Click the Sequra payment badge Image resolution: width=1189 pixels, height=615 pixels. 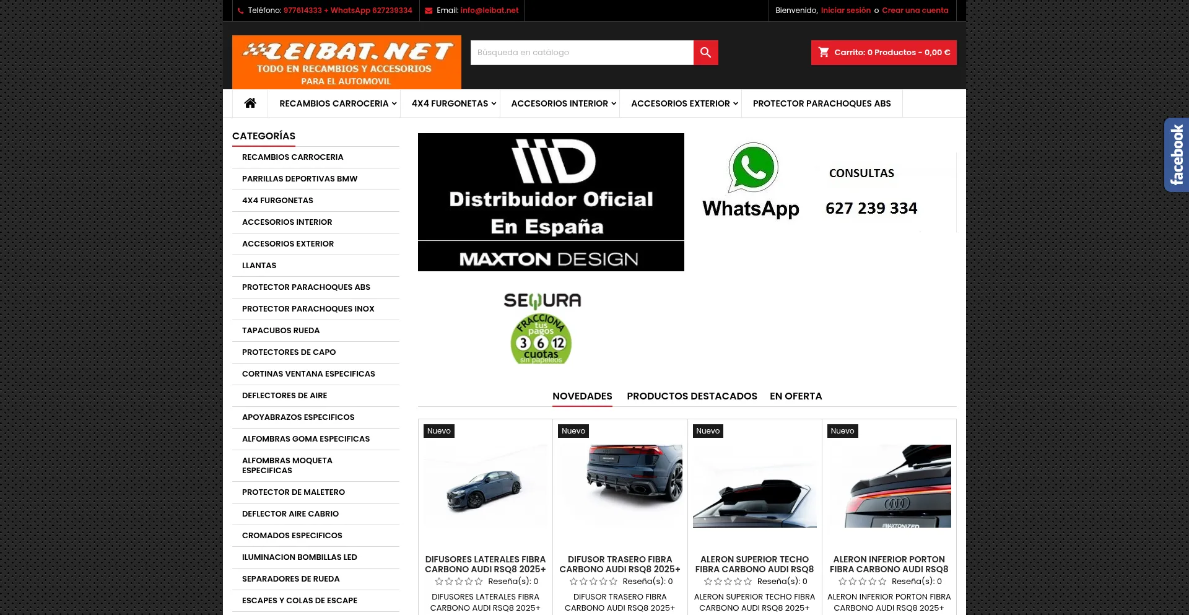pyautogui.click(x=542, y=328)
